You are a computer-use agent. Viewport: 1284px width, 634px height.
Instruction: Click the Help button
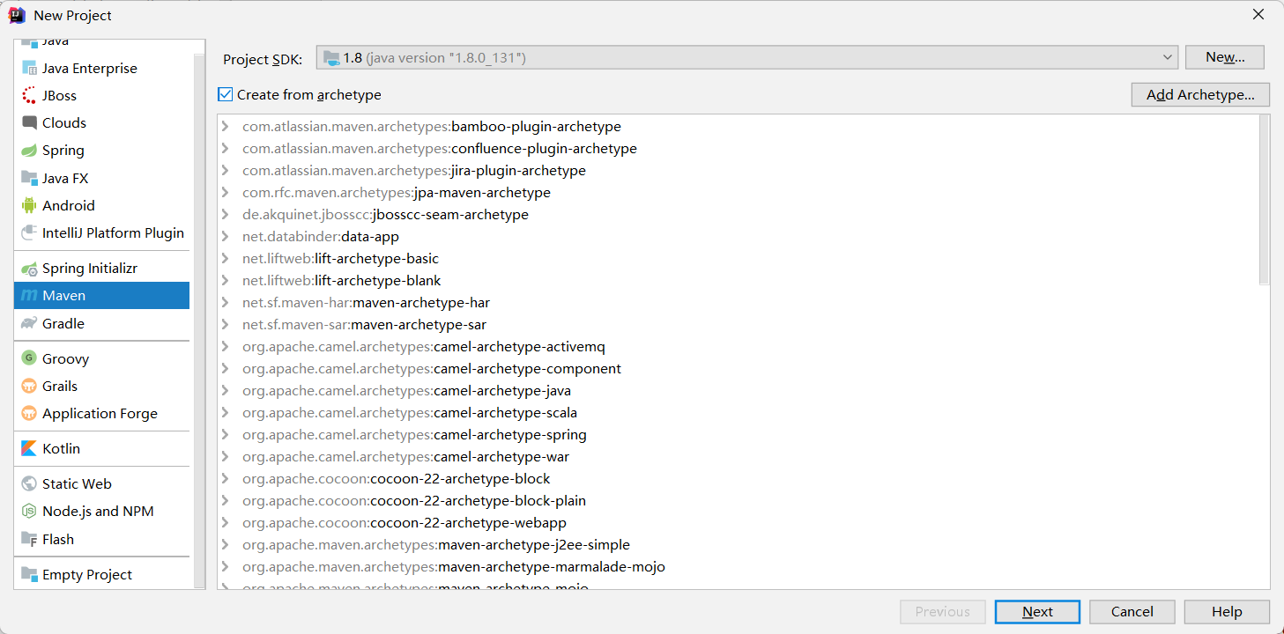point(1227,612)
